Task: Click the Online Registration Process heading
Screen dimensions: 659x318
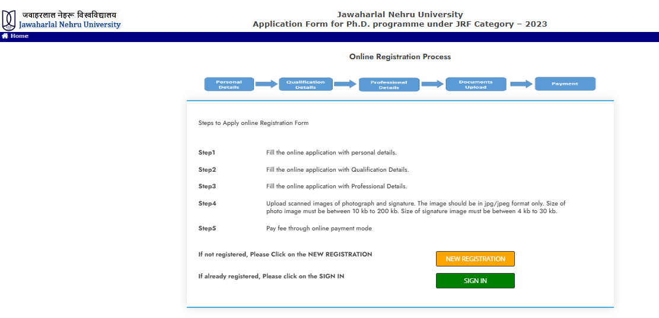Action: click(400, 57)
